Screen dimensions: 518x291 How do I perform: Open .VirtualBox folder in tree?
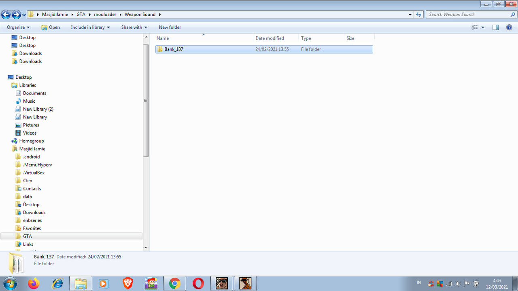click(34, 173)
